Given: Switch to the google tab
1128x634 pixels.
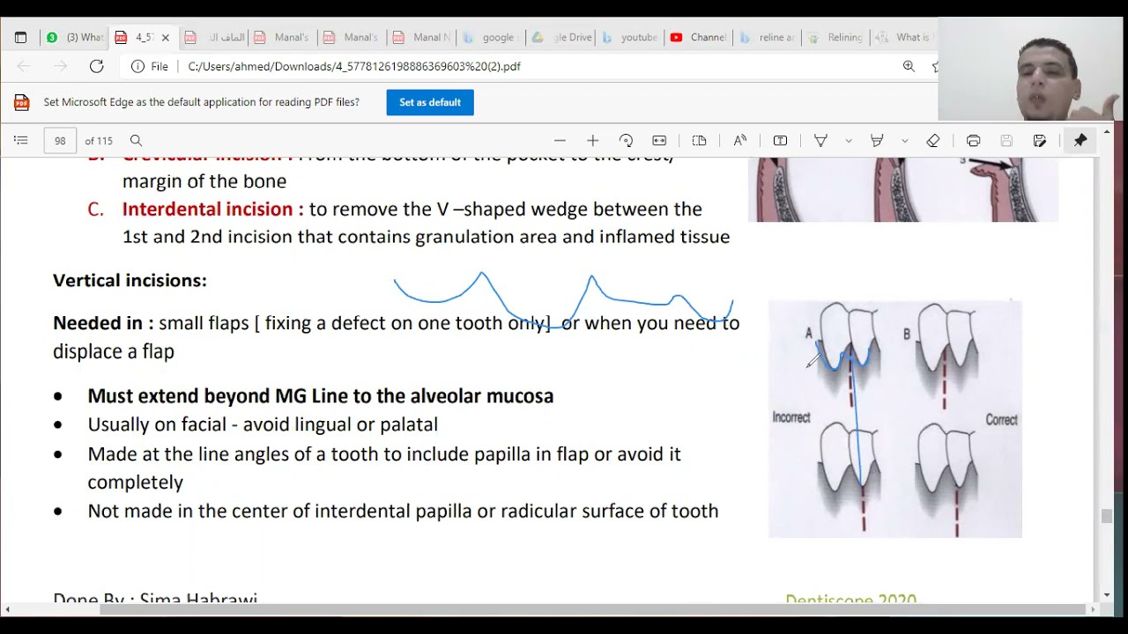Looking at the screenshot, I should pyautogui.click(x=490, y=38).
